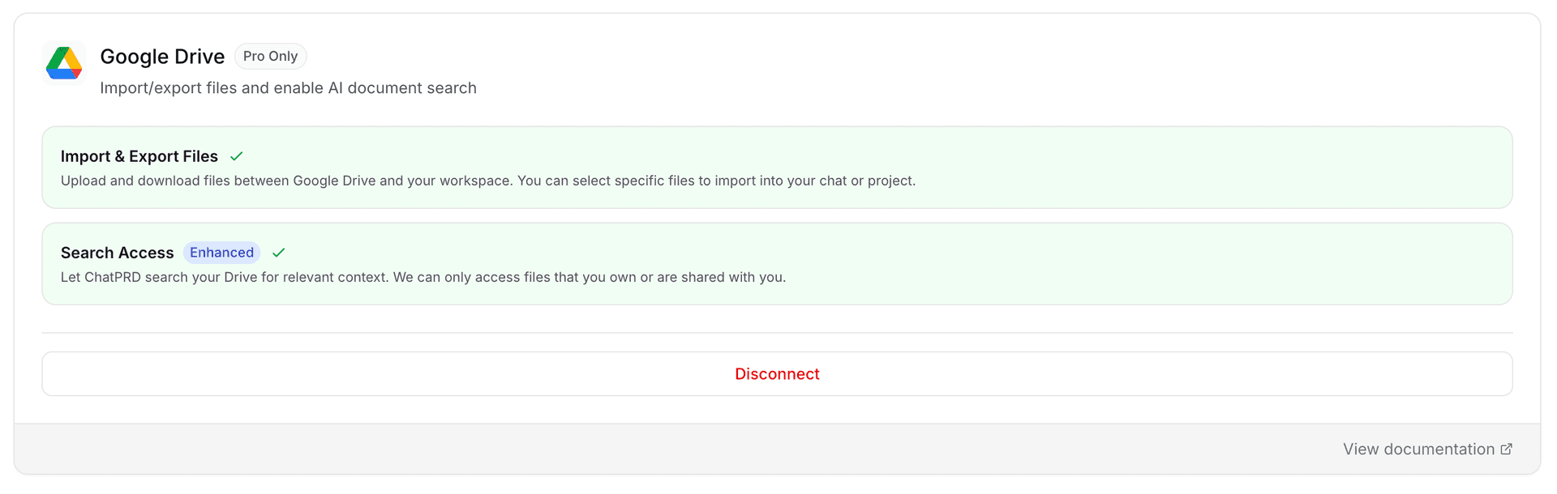Click the gray footer bar left of View documentation

coord(649,449)
